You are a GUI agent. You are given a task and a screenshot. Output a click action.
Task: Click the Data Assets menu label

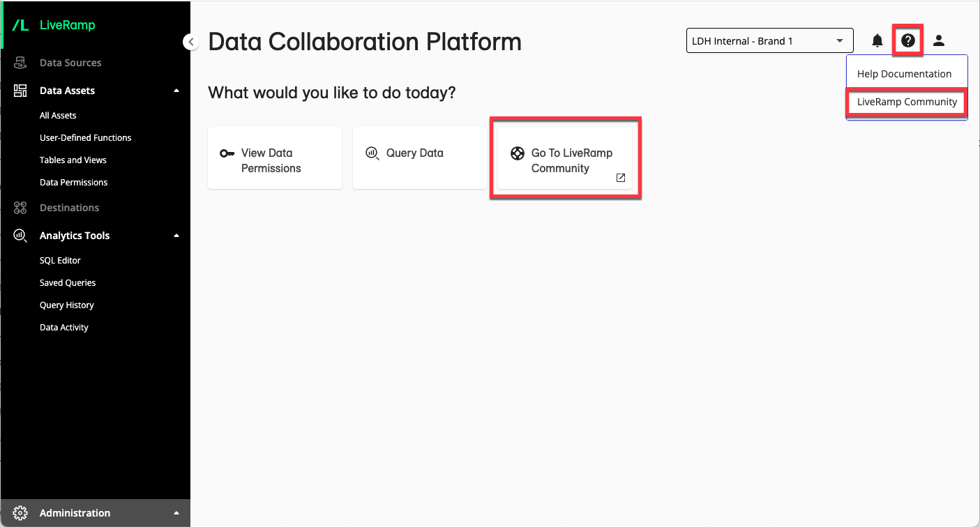tap(67, 91)
